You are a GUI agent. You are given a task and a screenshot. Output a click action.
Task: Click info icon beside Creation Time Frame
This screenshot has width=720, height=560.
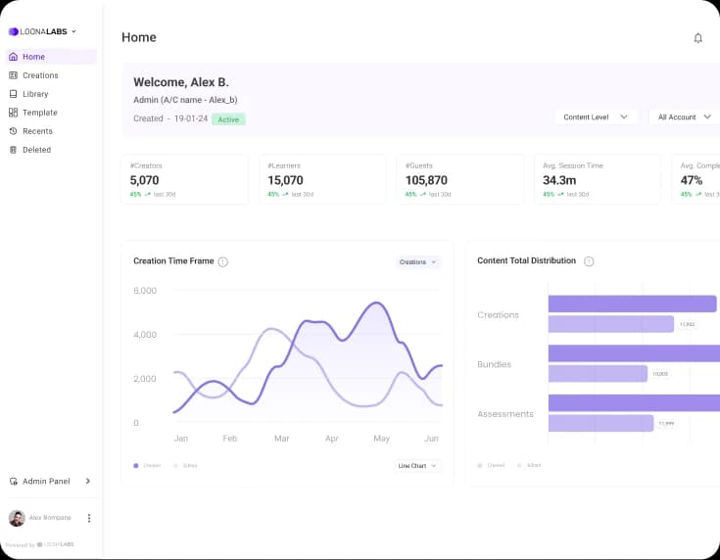coord(222,261)
